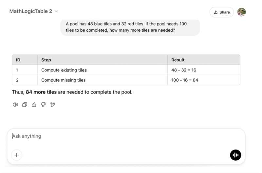The height and width of the screenshot is (173, 262).
Task: Mark the response with thumbs down
Action: pos(43,105)
